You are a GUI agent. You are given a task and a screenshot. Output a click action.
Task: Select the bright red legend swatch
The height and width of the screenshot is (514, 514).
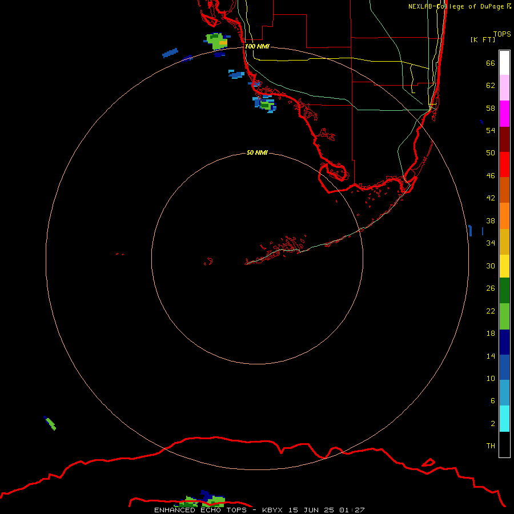pyautogui.click(x=504, y=164)
